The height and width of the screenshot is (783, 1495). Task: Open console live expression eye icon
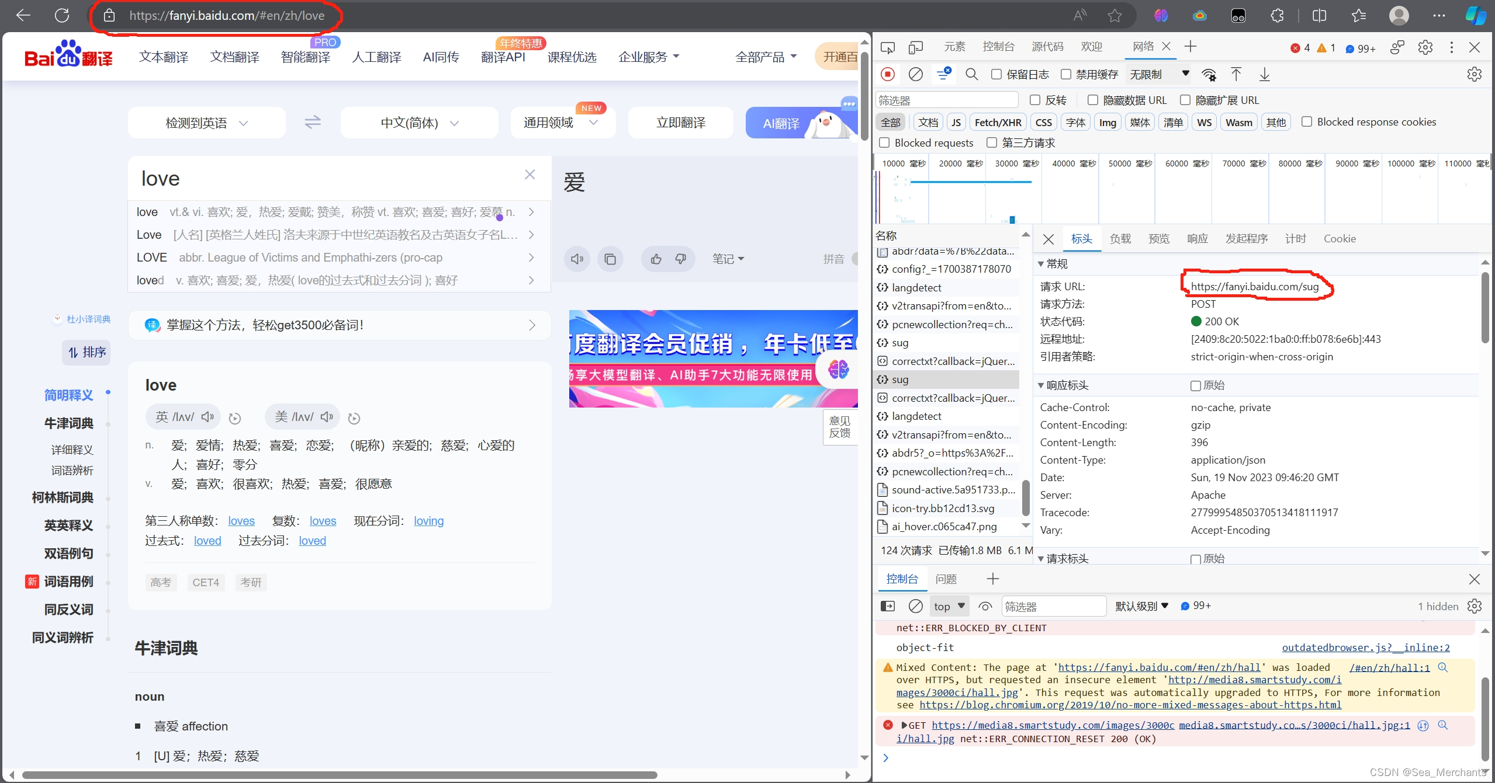pyautogui.click(x=985, y=606)
